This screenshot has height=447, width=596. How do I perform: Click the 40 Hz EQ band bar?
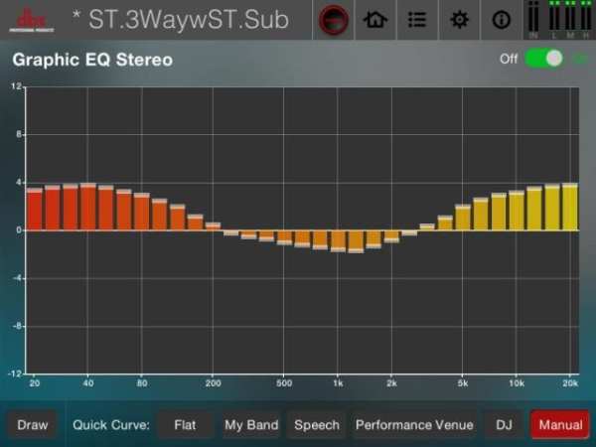pyautogui.click(x=87, y=208)
